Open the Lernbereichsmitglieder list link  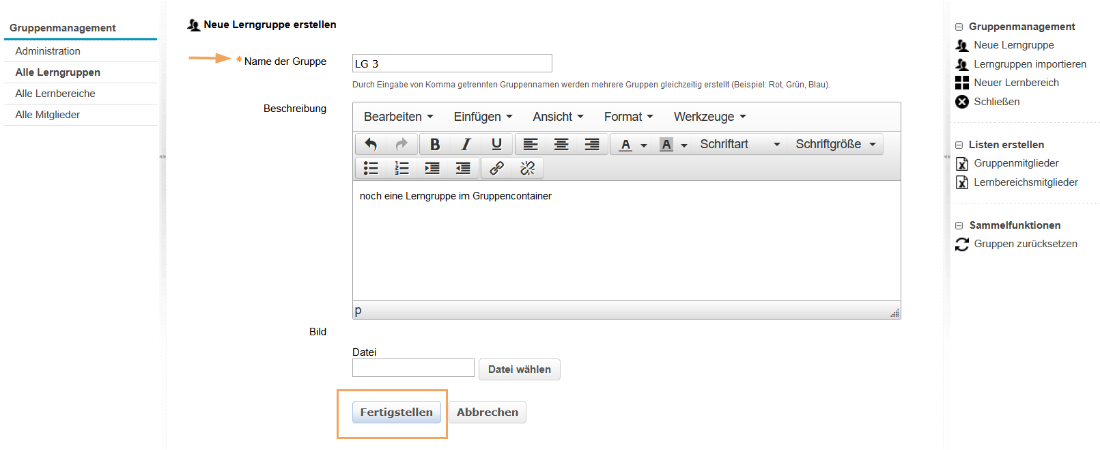pos(1026,182)
